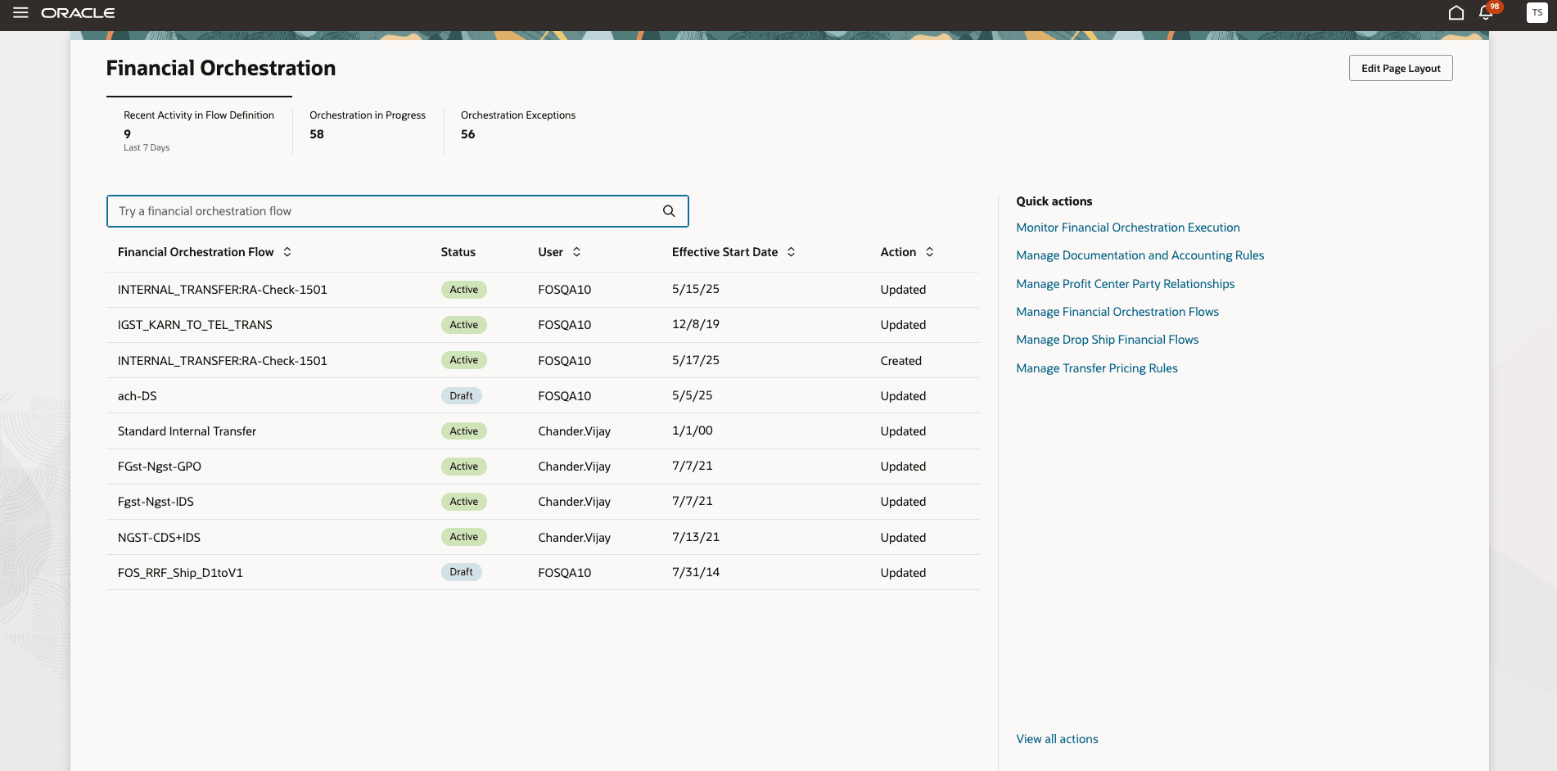This screenshot has height=771, width=1557.
Task: Click the 1/1/00 effective start date
Action: tap(692, 431)
